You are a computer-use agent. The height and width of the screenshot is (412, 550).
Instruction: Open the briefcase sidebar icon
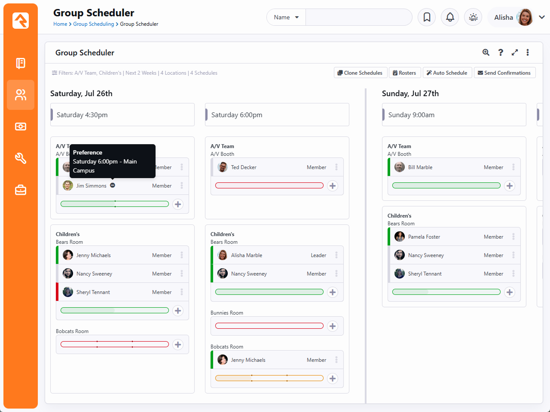21,190
